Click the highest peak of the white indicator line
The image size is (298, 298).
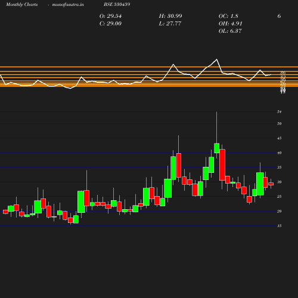click(x=216, y=59)
